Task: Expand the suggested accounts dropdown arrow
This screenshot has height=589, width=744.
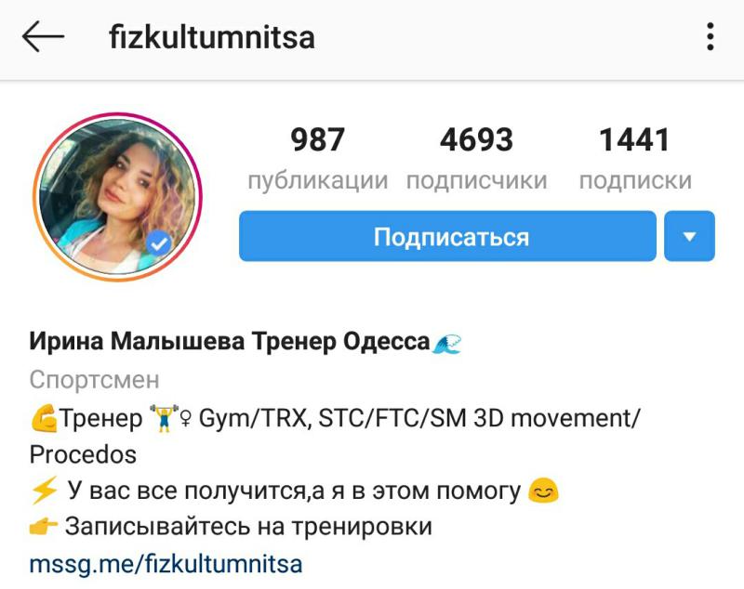Action: click(x=689, y=236)
